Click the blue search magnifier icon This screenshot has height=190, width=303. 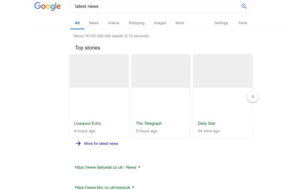click(x=244, y=6)
